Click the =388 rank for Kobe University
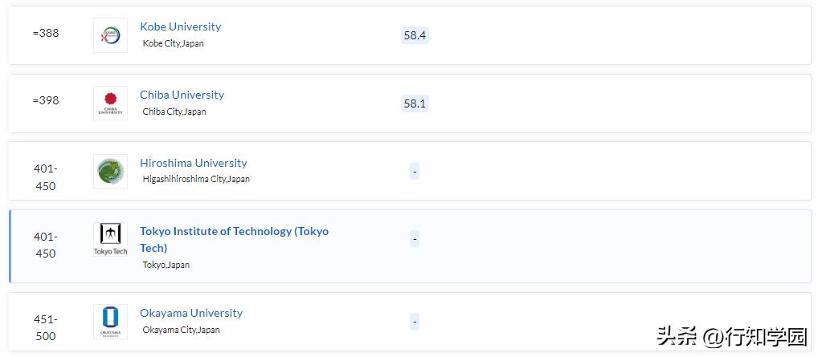818x357 pixels. pos(46,33)
